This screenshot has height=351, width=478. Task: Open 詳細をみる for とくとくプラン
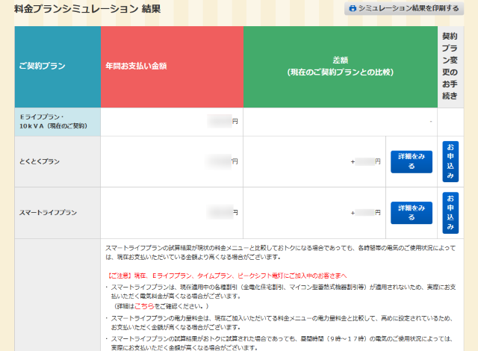412,161
